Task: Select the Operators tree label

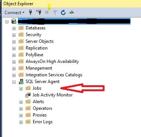Action: point(42,108)
